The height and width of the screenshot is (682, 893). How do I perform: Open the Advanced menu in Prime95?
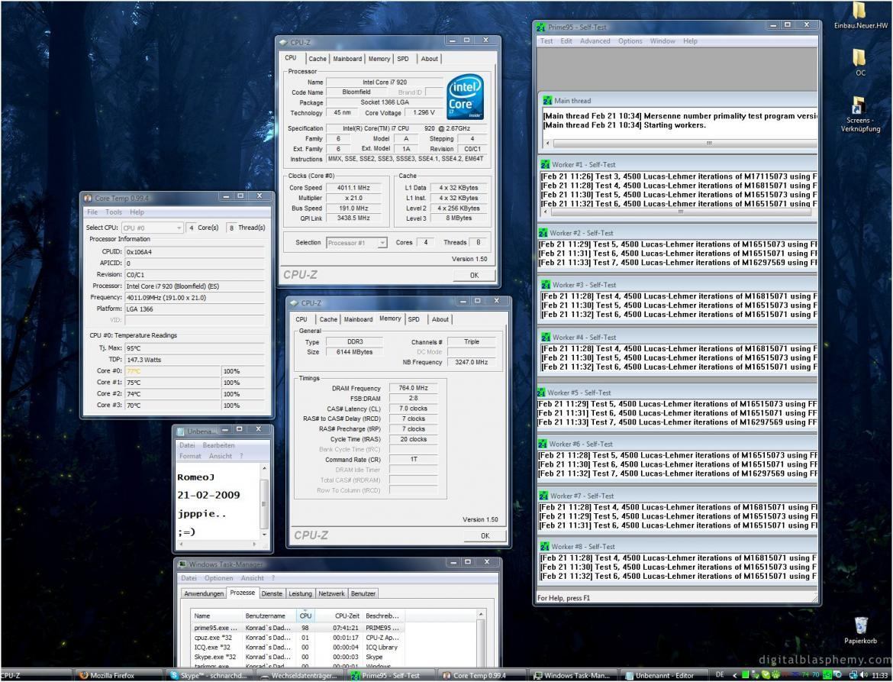click(x=595, y=41)
